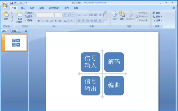Toggle Bold formatting
The height and width of the screenshot is (111, 178).
39,21
